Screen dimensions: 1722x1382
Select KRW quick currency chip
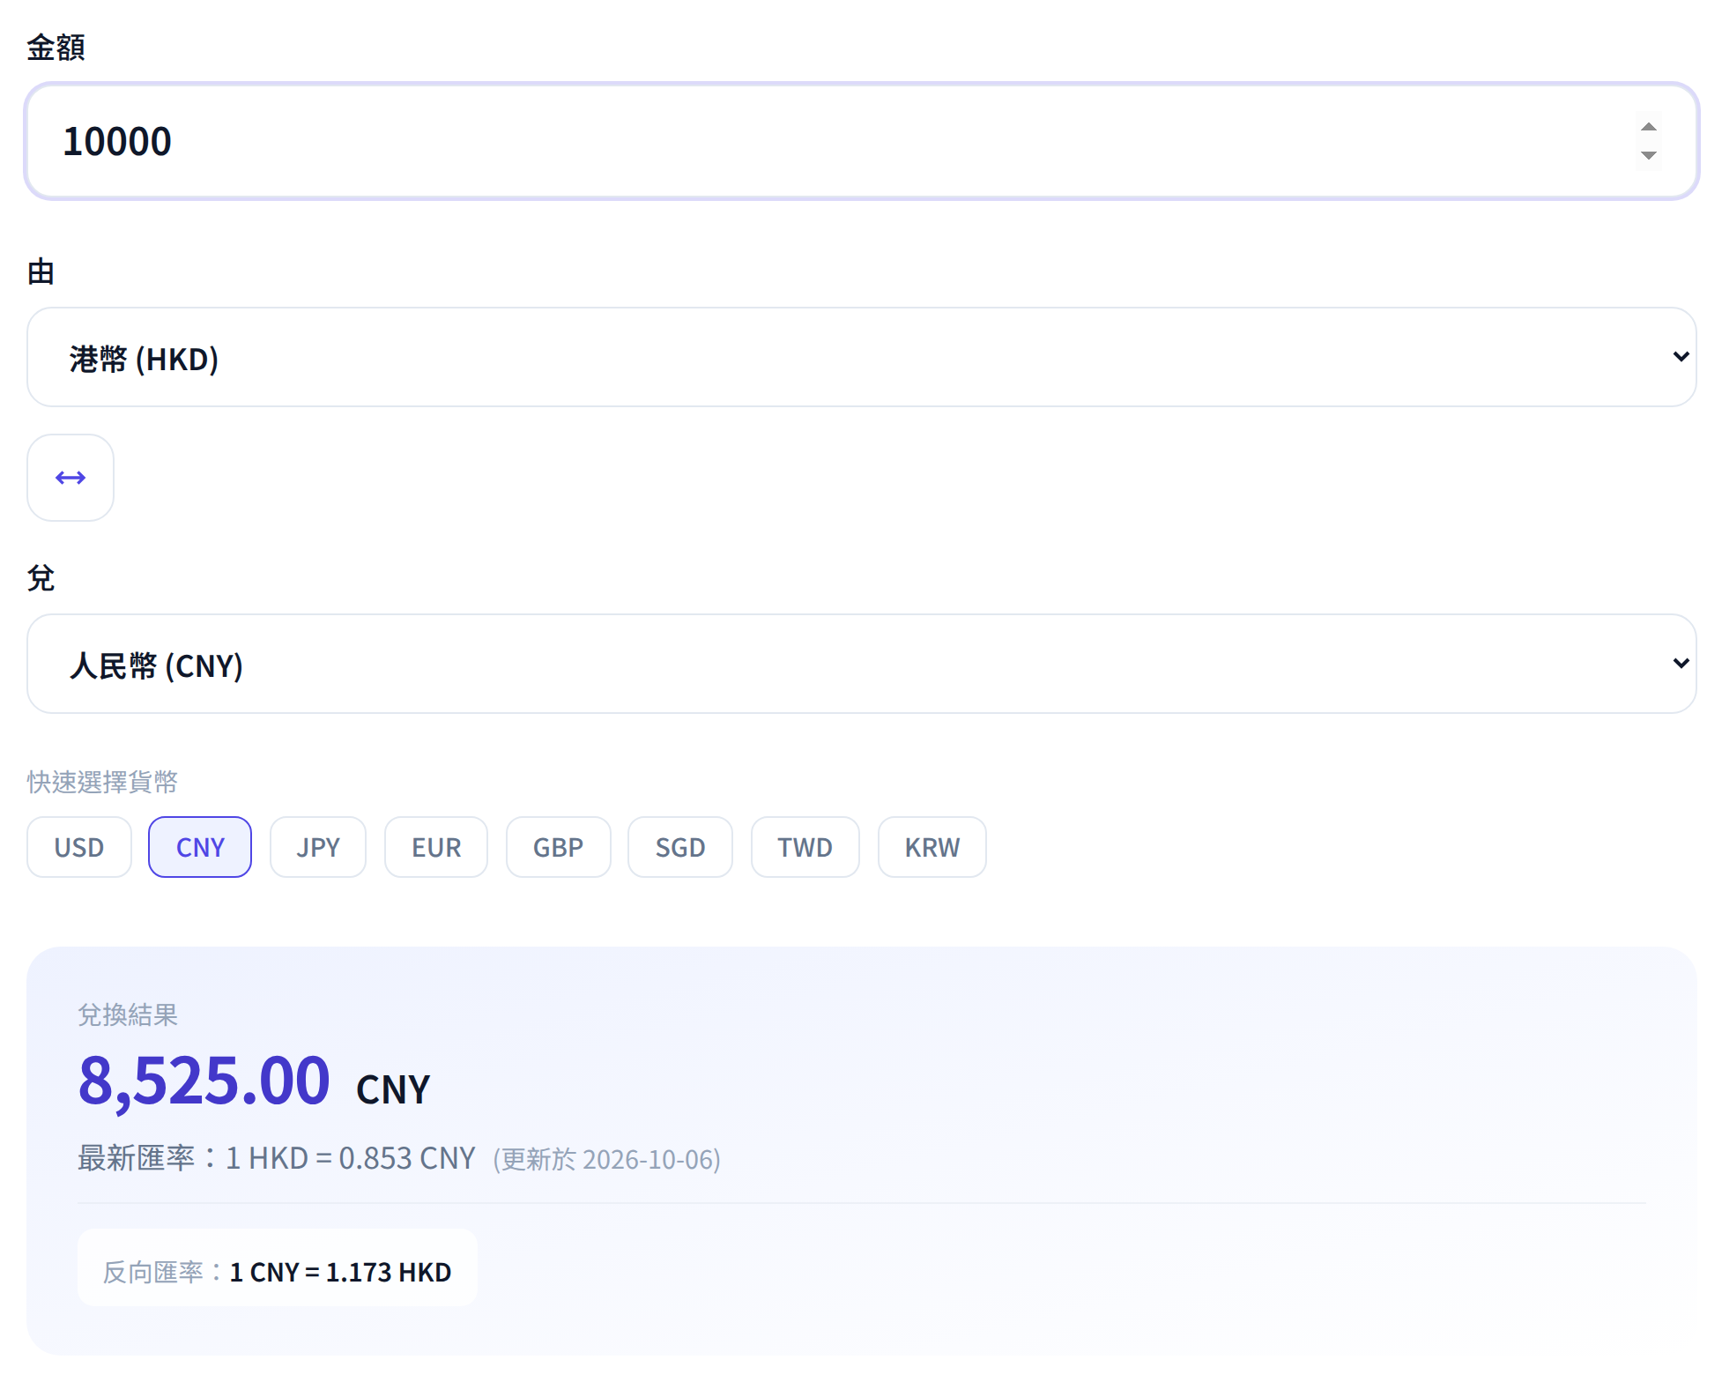(932, 847)
